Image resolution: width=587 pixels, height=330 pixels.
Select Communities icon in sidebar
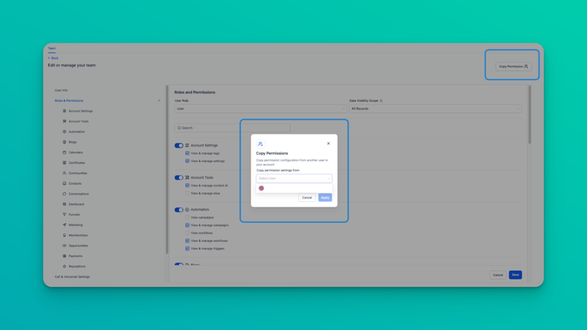(64, 173)
